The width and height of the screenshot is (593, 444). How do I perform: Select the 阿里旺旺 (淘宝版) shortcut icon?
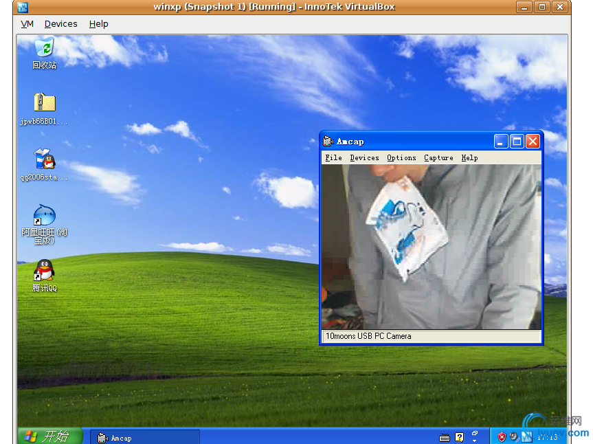coord(44,215)
